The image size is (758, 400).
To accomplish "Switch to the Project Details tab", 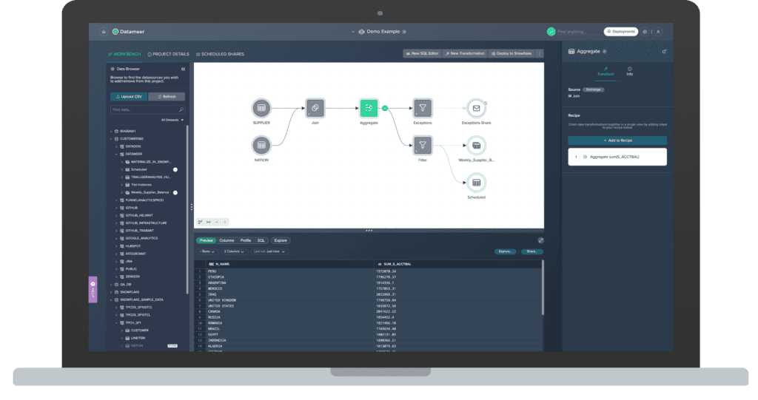I will tap(168, 54).
